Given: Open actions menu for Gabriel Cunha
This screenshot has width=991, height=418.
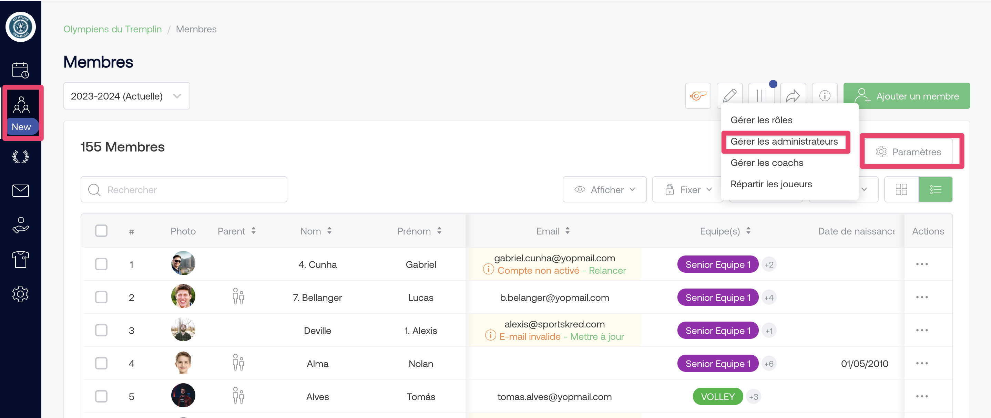Looking at the screenshot, I should [922, 264].
